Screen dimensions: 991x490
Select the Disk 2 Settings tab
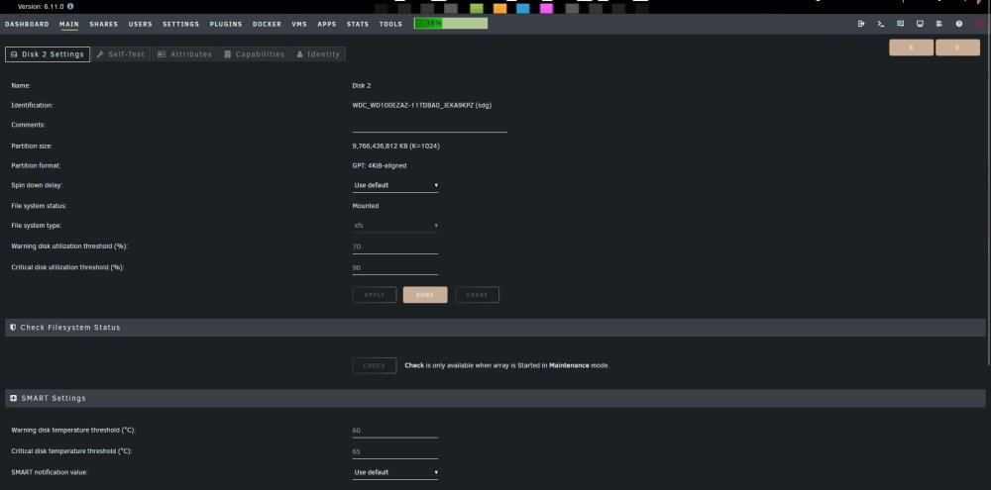(48, 54)
